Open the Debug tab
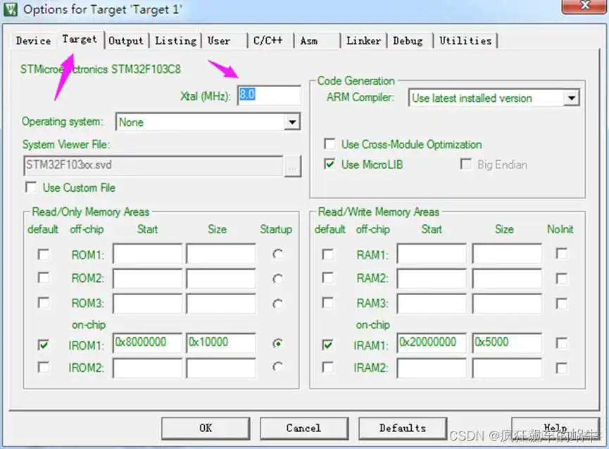 (x=409, y=41)
